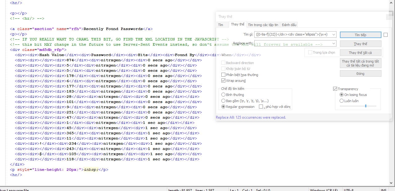
Task: Go to the Đánh dấu tab
Action: (289, 25)
